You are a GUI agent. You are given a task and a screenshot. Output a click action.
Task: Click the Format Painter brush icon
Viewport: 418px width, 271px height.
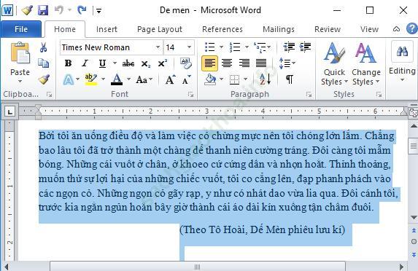[x=44, y=79]
